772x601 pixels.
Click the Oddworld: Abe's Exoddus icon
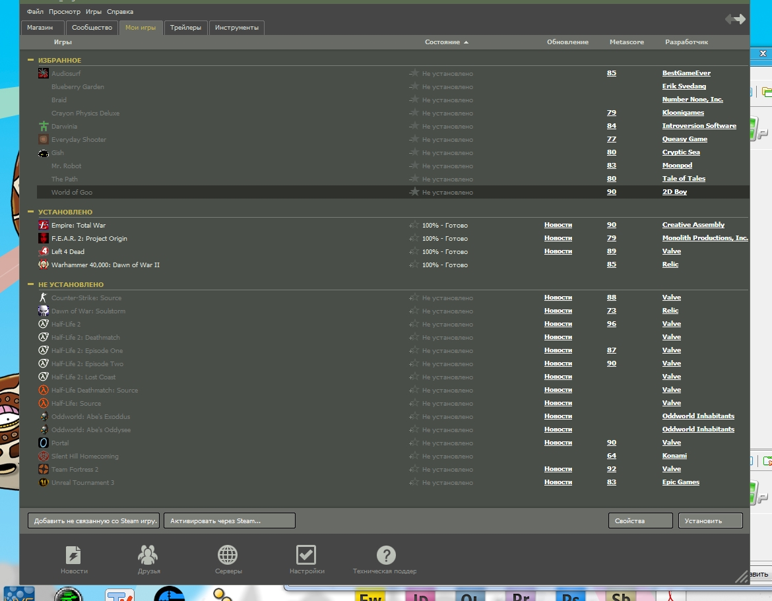[x=44, y=416]
